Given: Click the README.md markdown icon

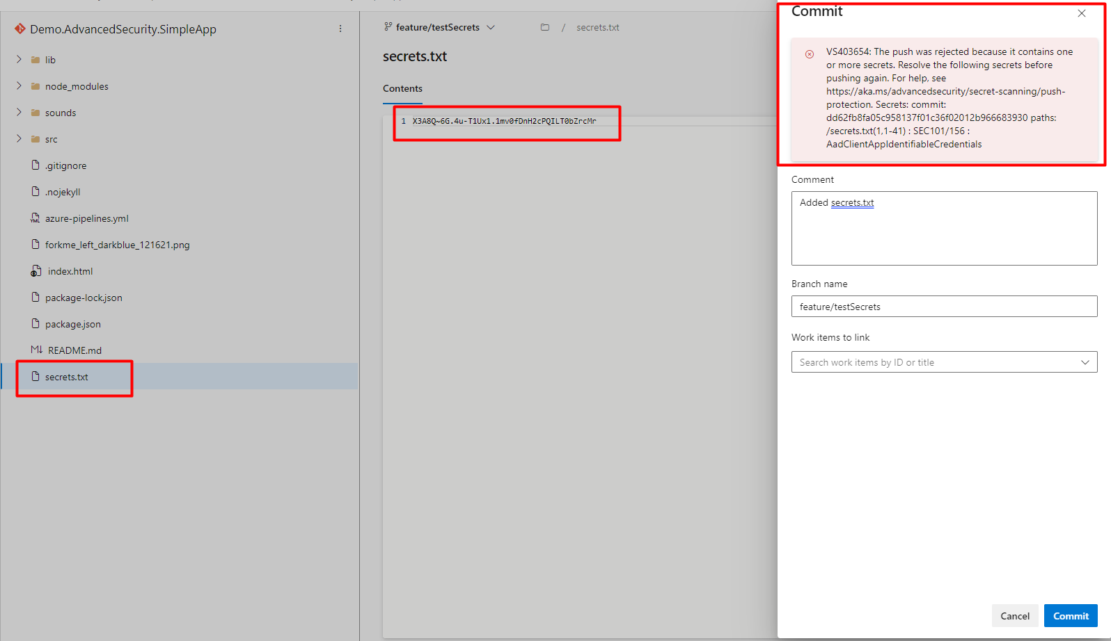Looking at the screenshot, I should coord(36,350).
